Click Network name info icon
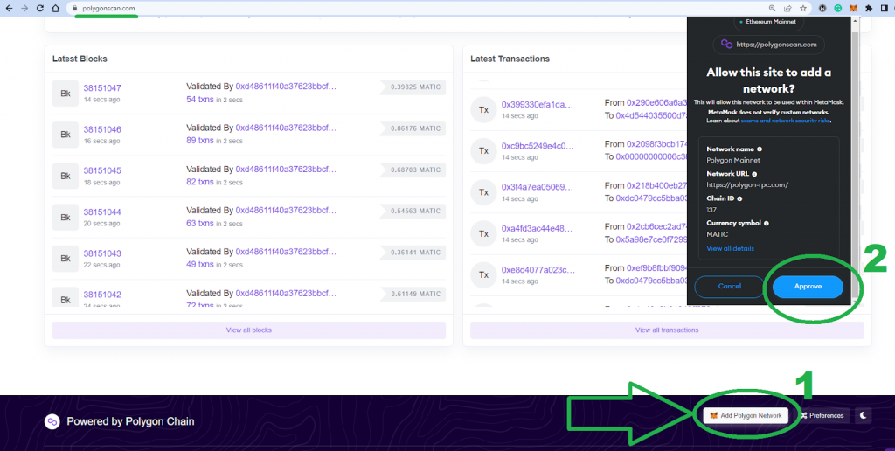895x451 pixels. pos(759,149)
